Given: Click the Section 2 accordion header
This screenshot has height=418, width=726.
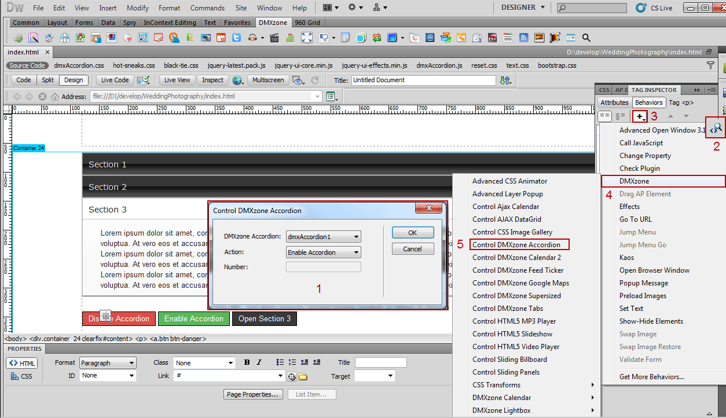Looking at the screenshot, I should coord(338,187).
